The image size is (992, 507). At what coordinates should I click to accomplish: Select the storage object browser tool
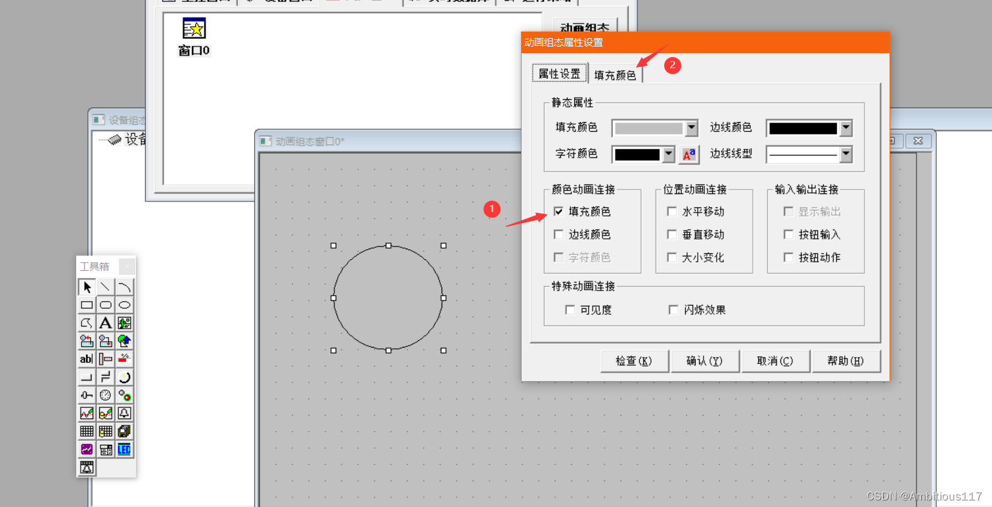(x=125, y=431)
